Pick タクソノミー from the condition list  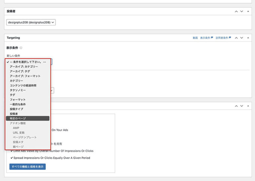[x=18, y=90]
